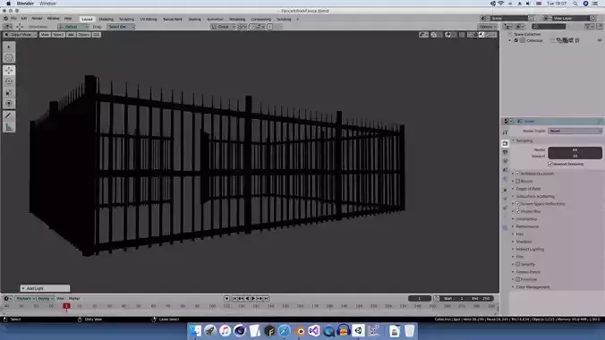
Task: Switch to the Shading workspace tab
Action: click(x=195, y=19)
